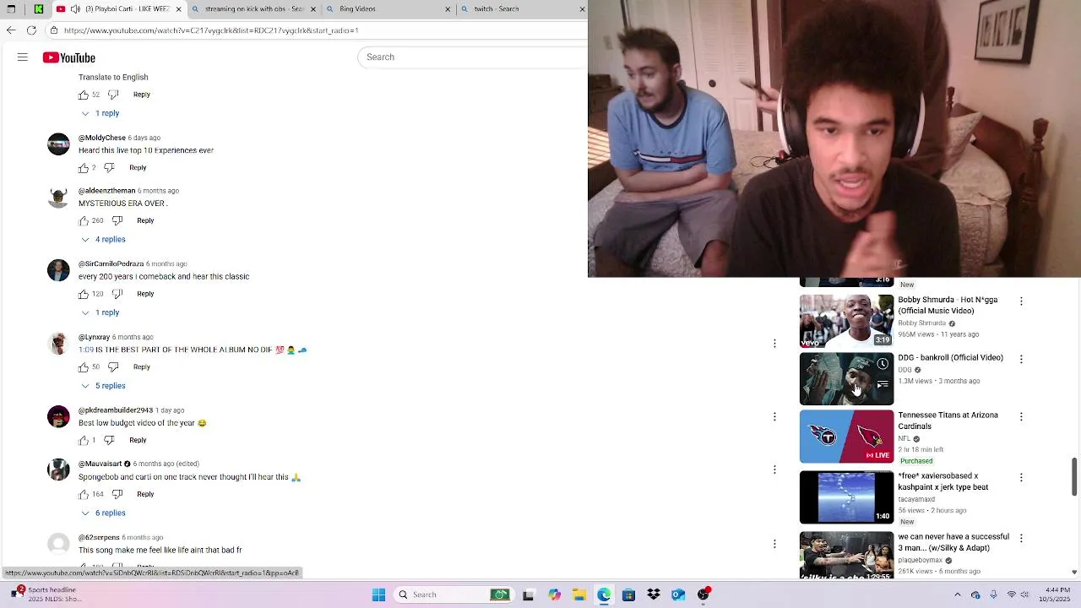
Task: Expand 5 replies under Lynxray comment
Action: coord(103,386)
